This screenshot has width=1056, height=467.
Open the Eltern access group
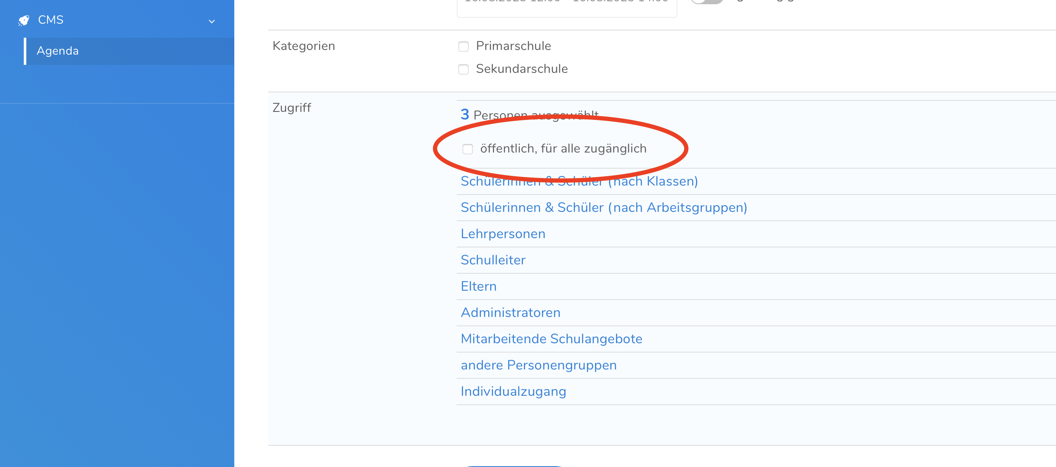(x=478, y=286)
